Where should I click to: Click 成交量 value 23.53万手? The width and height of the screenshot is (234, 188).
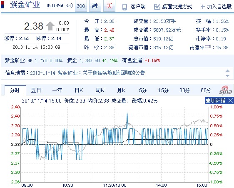pos(164,21)
